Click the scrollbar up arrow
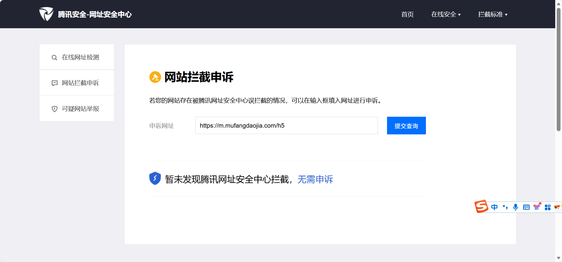Screen dimensions: 562x262 tap(558, 4)
